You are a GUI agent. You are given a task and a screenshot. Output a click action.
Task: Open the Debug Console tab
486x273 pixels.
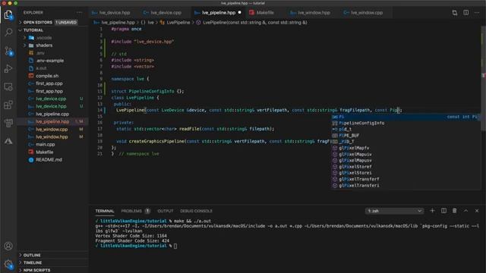click(196, 211)
